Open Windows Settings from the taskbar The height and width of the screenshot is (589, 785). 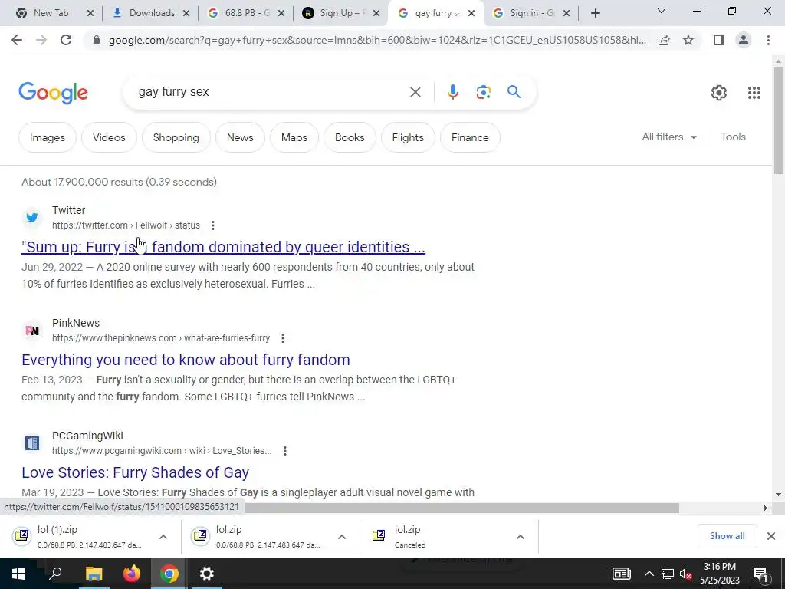tap(207, 574)
